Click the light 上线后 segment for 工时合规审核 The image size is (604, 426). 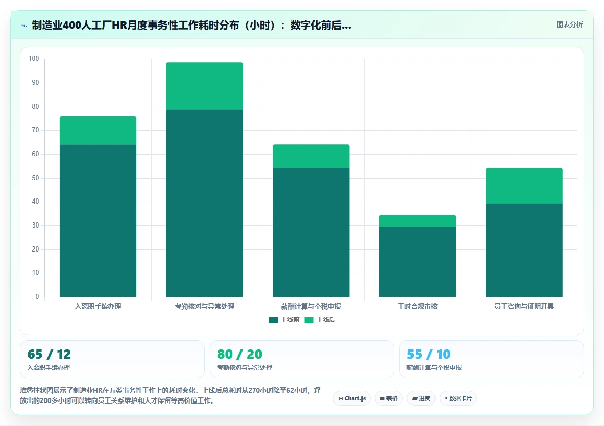[x=418, y=221]
